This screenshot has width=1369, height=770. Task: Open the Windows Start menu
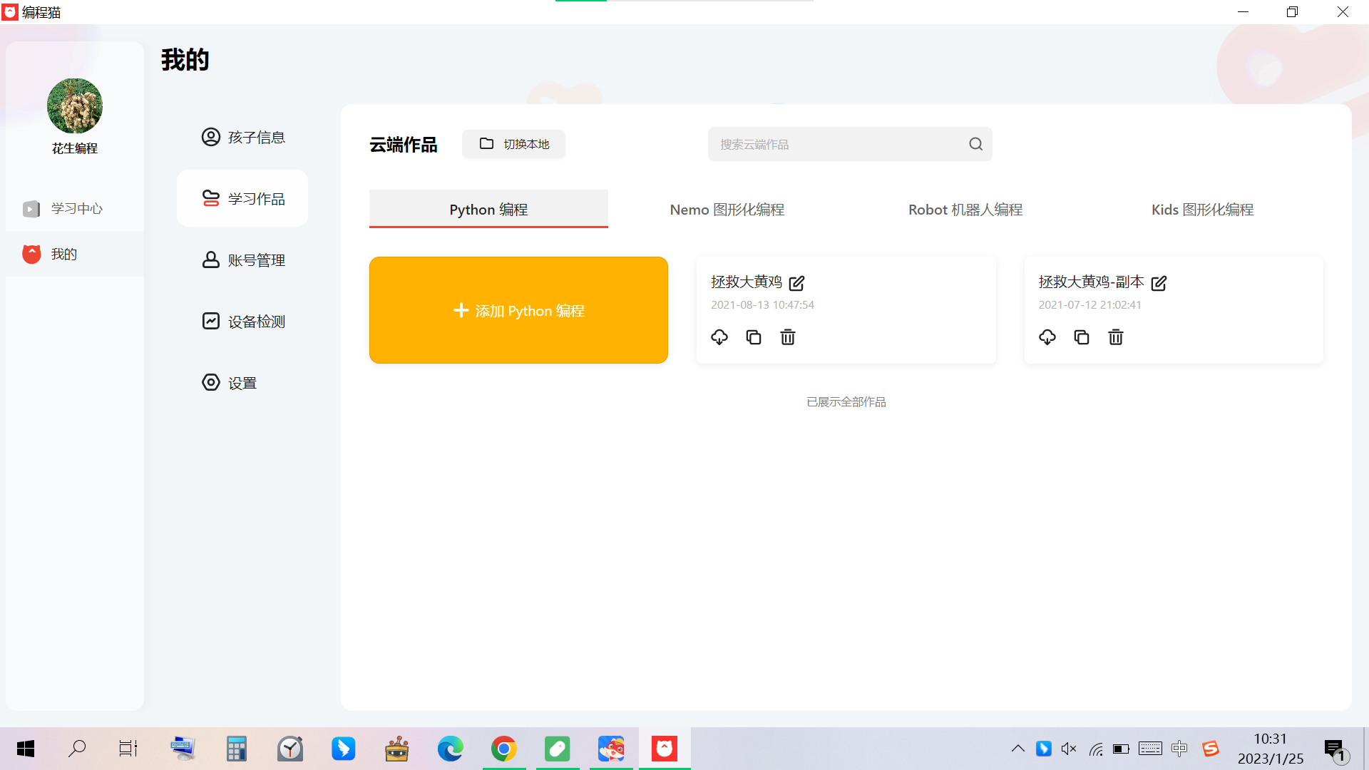click(x=26, y=749)
